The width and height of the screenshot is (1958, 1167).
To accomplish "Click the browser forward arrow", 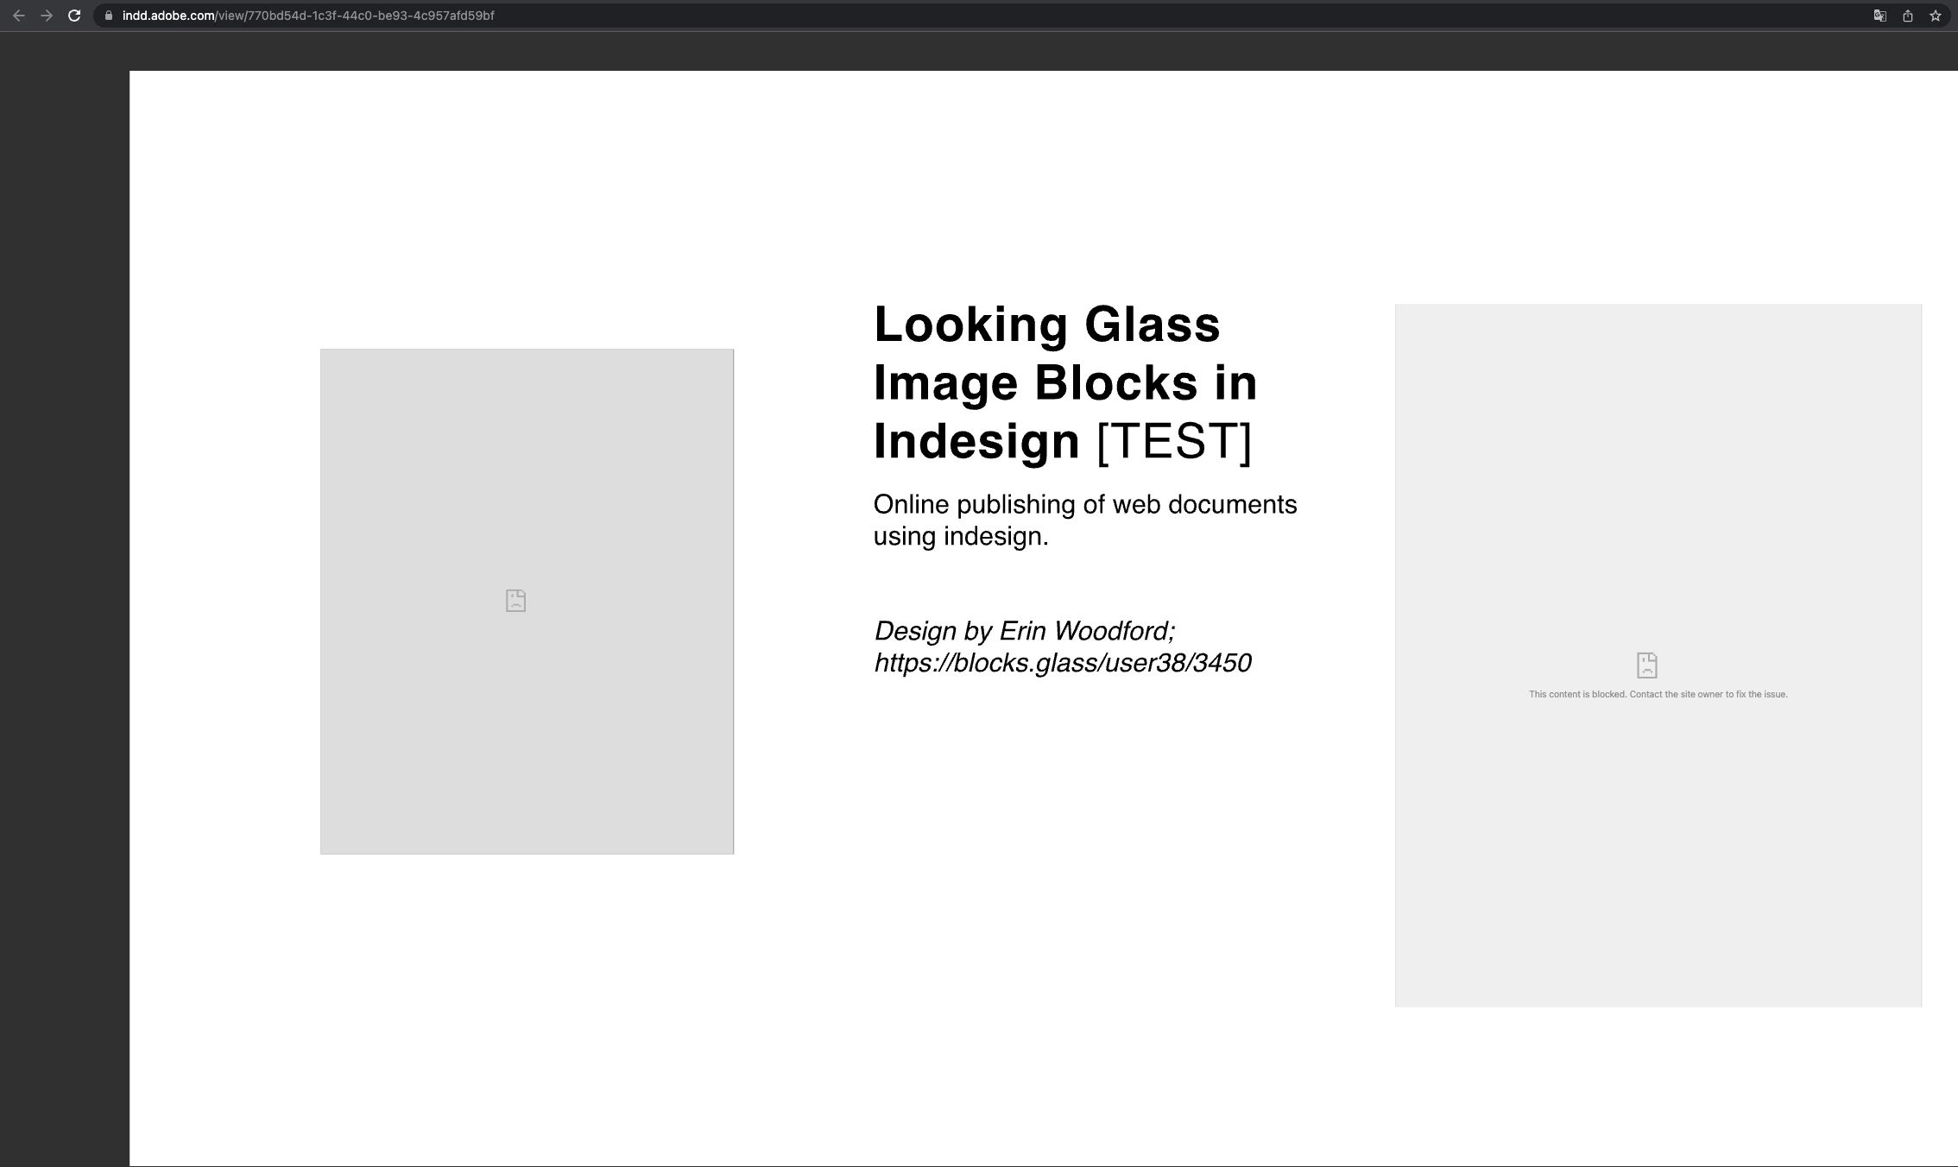I will 47,16.
